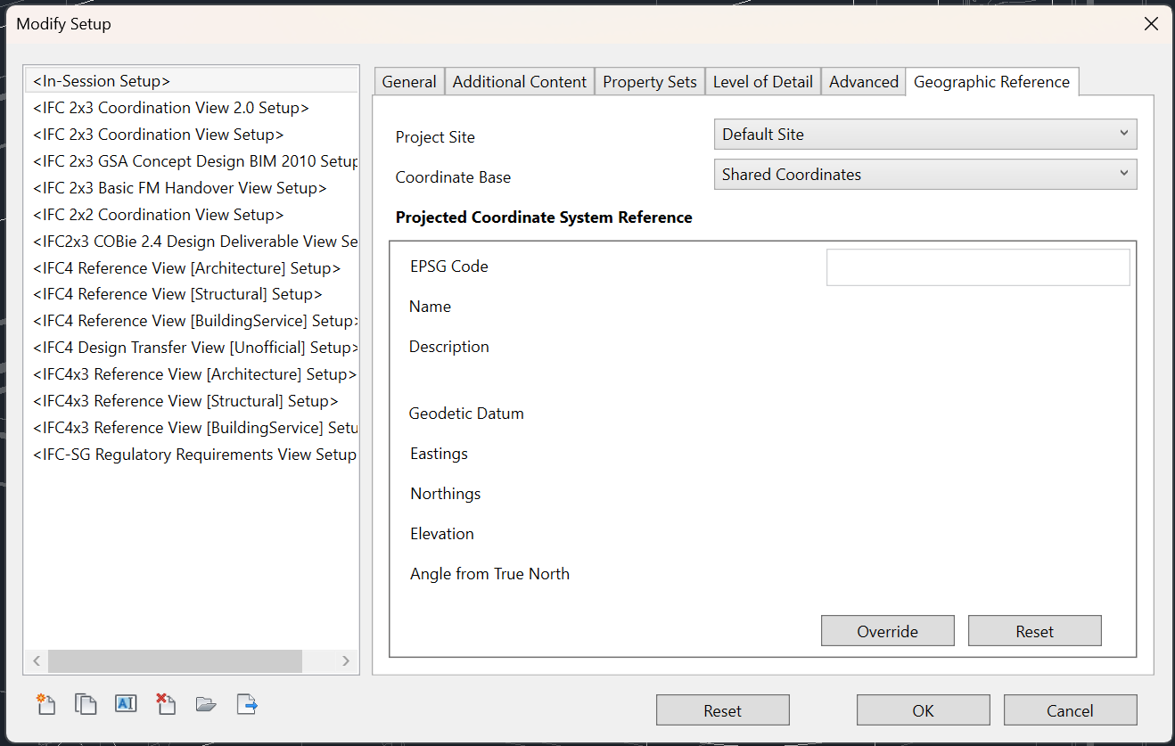Confirm the setup with OK
This screenshot has height=746, width=1175.
coord(924,710)
